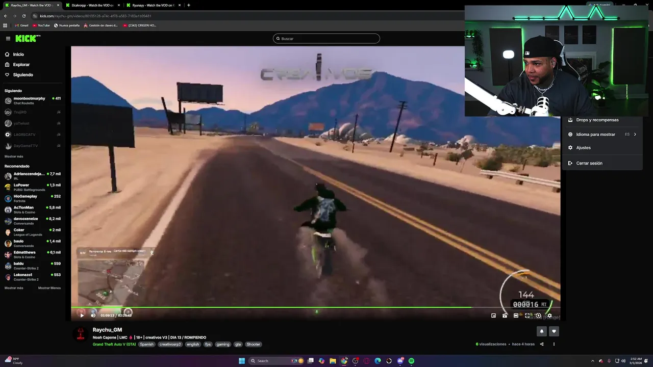
Task: Click the green KICK logo
Action: 27,38
